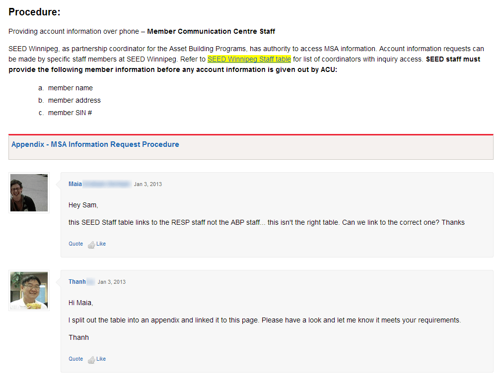
Task: Open Appendix - MSA Information Request Procedure
Action: pos(95,144)
